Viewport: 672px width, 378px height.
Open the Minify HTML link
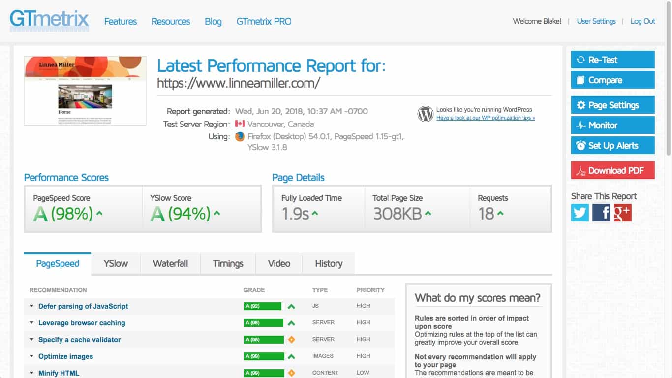(x=59, y=373)
